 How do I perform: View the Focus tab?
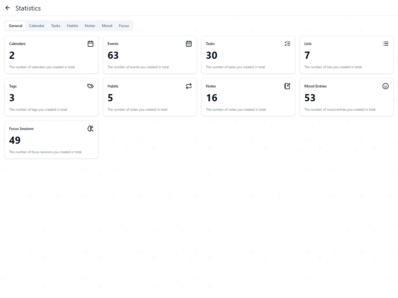click(x=124, y=26)
